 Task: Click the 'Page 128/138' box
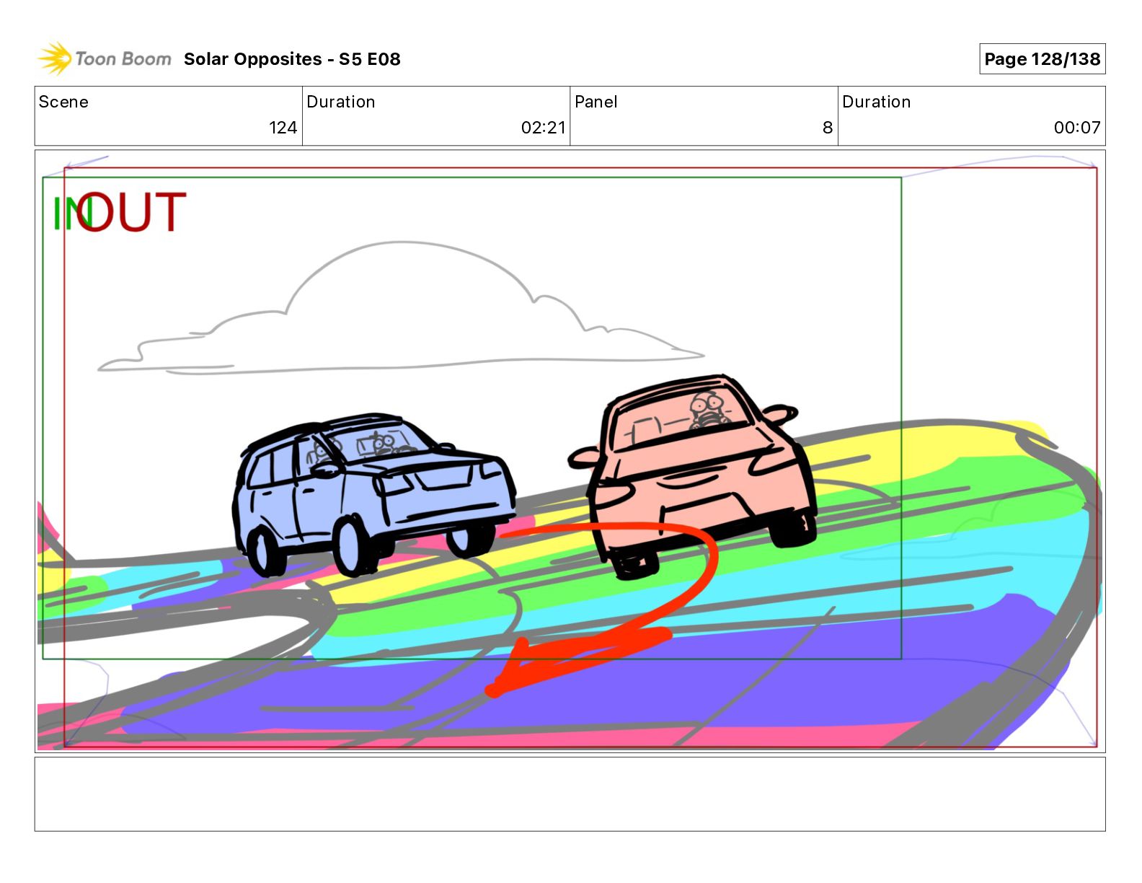pos(1042,59)
